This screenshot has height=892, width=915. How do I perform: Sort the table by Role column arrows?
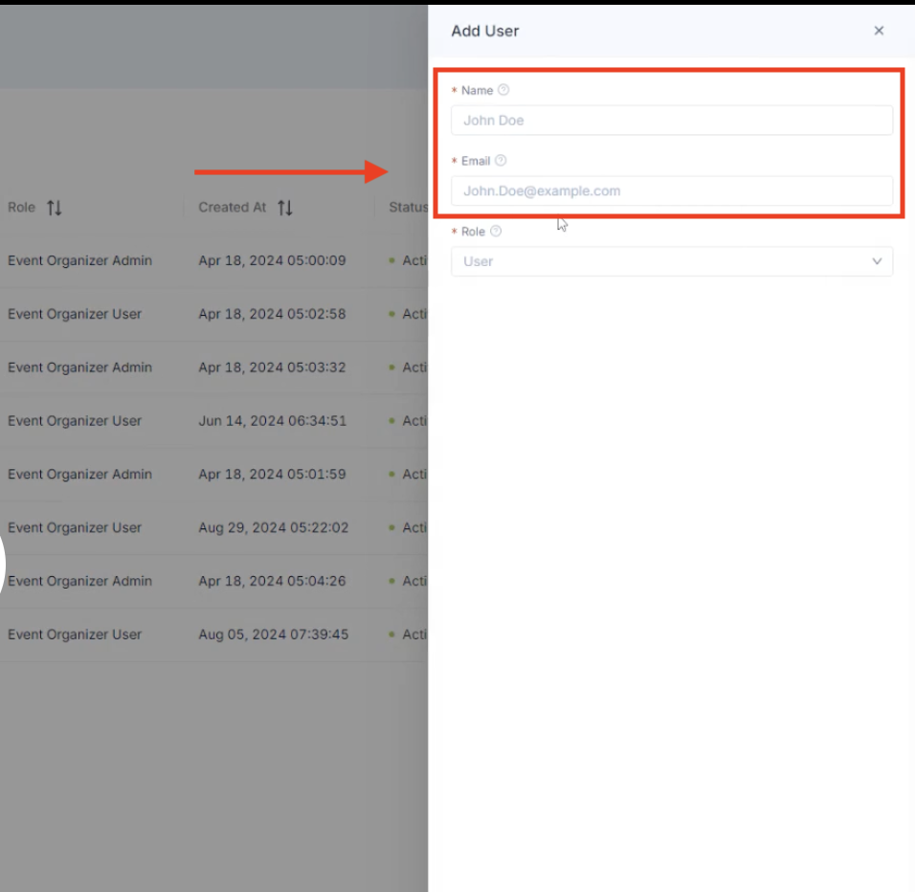coord(55,208)
